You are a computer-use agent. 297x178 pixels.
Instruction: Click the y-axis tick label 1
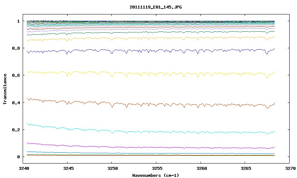pos(18,21)
